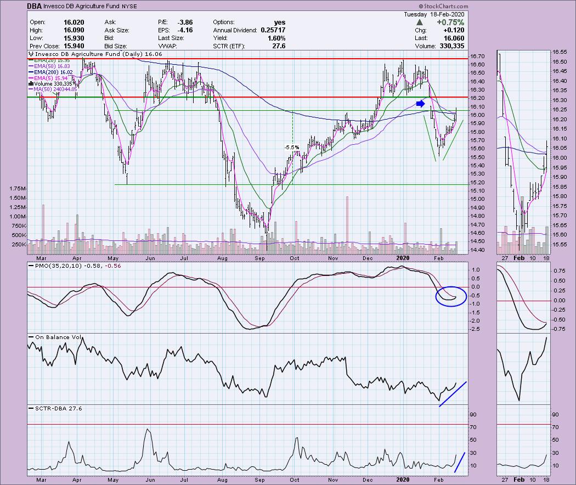Select Annual Dividend value 0.25717
This screenshot has height=485, width=576.
coord(273,30)
